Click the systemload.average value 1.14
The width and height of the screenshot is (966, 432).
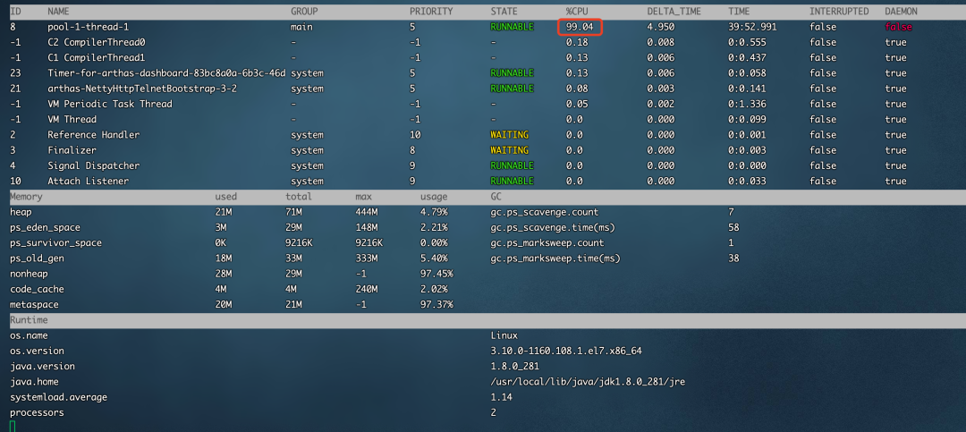tap(501, 397)
